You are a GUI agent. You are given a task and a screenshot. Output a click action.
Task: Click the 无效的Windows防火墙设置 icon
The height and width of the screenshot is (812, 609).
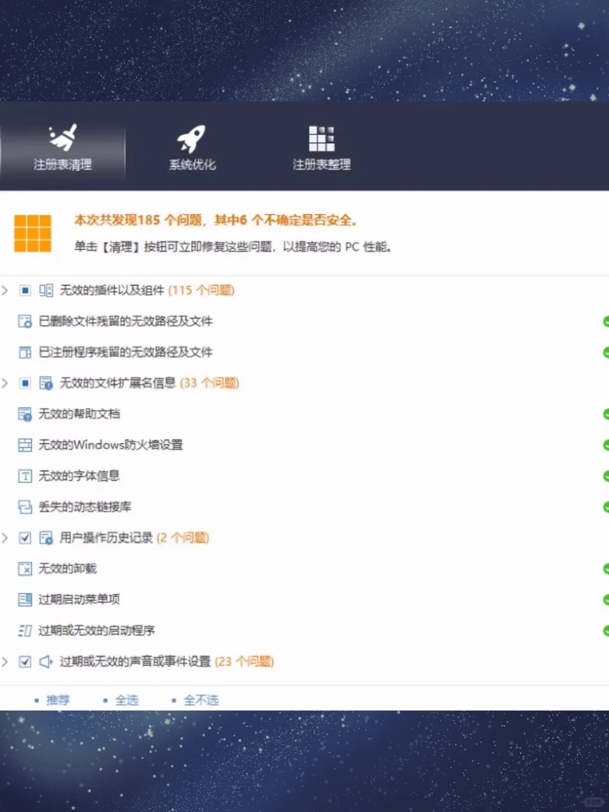pos(25,445)
